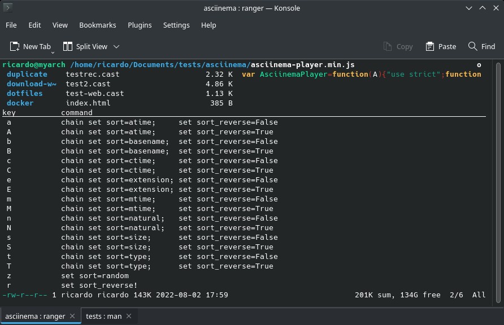Click the 'set sort_reverse!' line
The image size is (504, 325).
coord(99,285)
